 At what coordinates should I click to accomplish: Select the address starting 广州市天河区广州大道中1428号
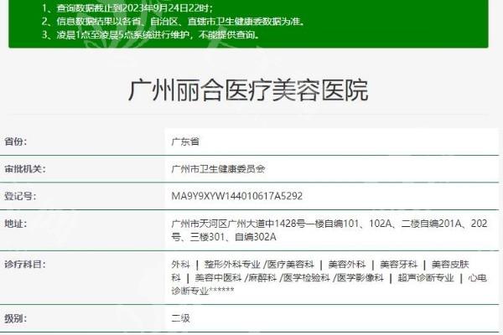[x=329, y=229]
